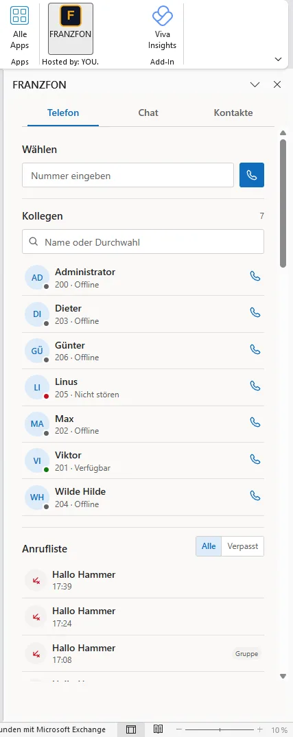Open Hallo Hammer call entry from 17:08
Screen dimensions: 293x737
(x=143, y=653)
